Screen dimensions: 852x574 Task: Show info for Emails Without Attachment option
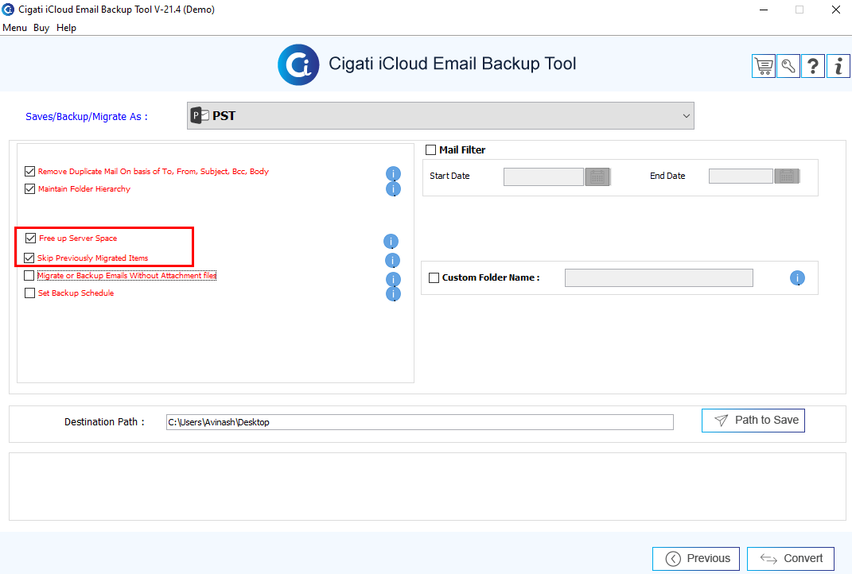(394, 279)
